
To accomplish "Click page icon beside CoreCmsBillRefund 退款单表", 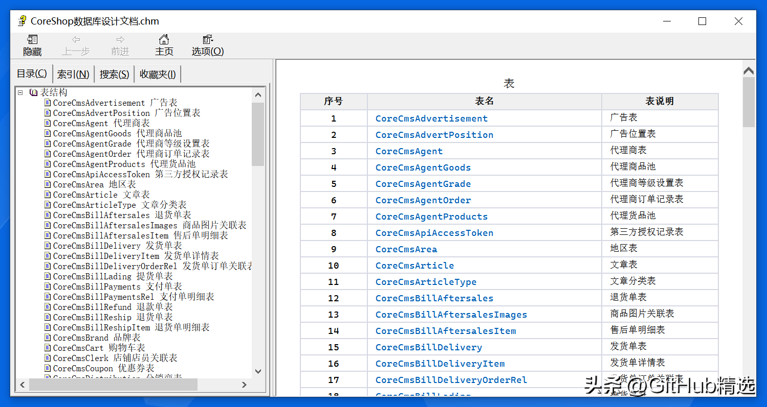I will 48,307.
